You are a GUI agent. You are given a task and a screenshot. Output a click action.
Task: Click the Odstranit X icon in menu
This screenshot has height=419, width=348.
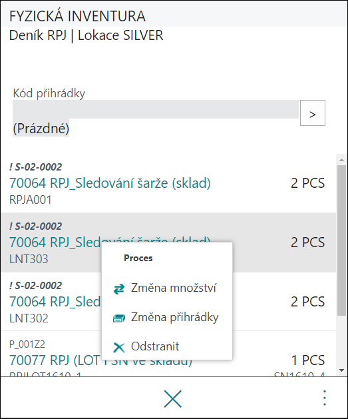coord(118,347)
